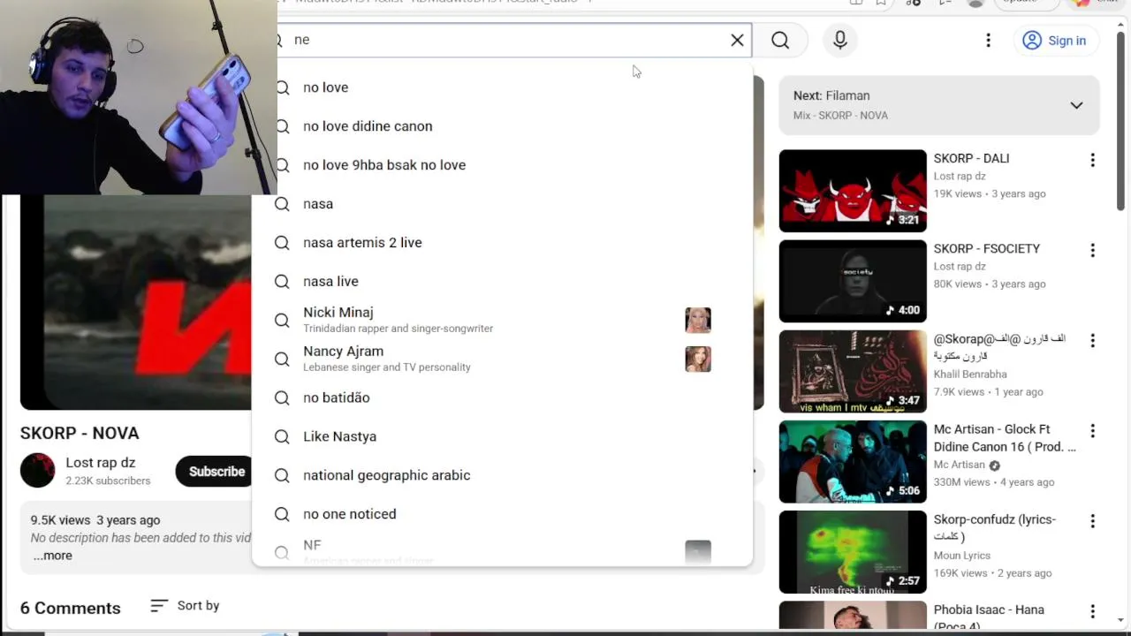Click Lost rap dz under SKORP - FSOCIETY
This screenshot has width=1131, height=636.
(x=960, y=266)
